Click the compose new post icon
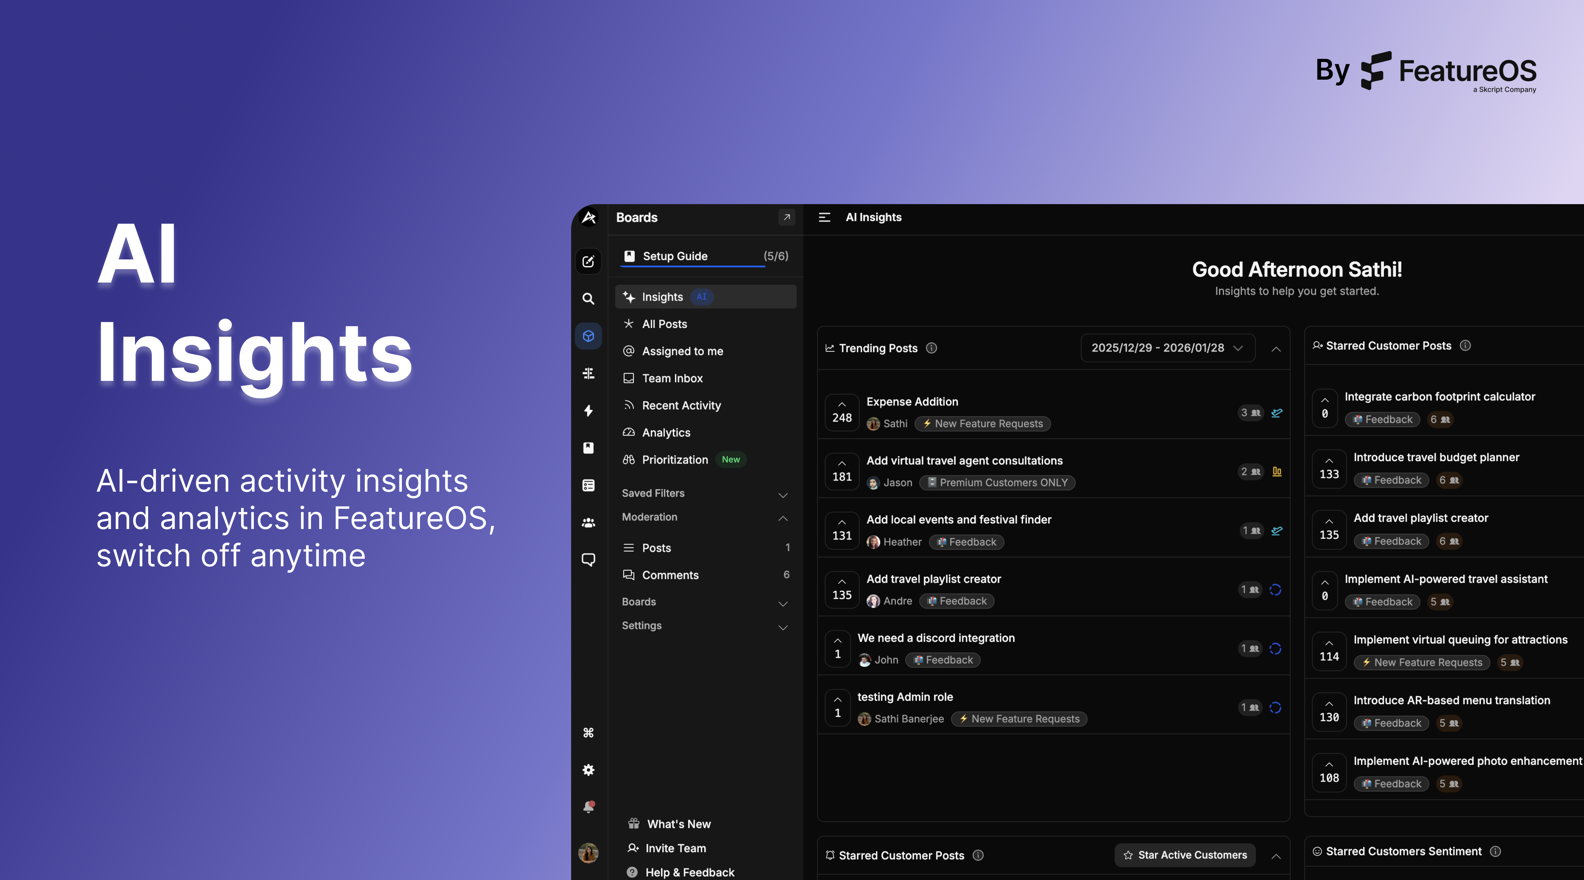The image size is (1584, 880). click(588, 261)
